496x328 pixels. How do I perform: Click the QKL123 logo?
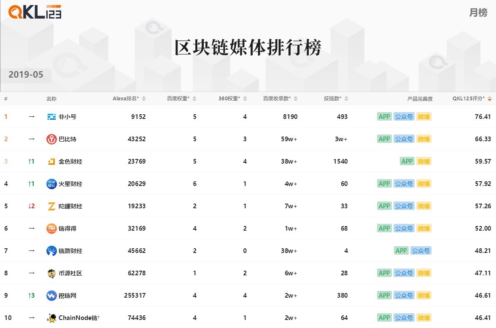pyautogui.click(x=35, y=12)
